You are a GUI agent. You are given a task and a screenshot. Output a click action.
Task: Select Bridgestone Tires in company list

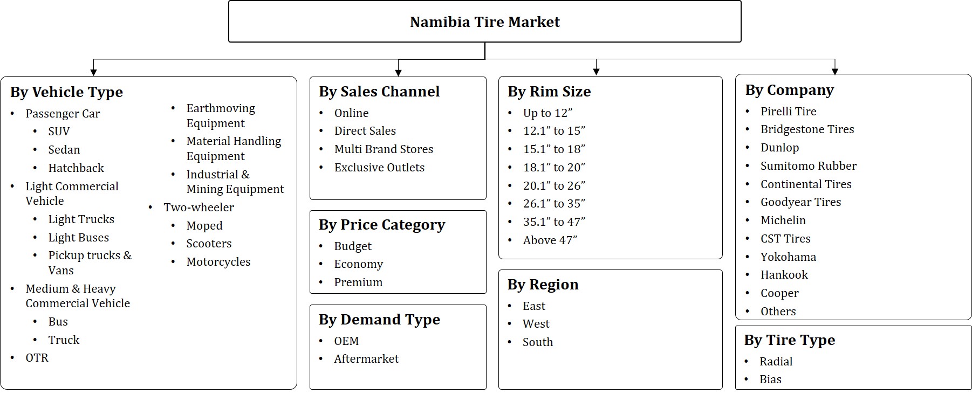(807, 129)
